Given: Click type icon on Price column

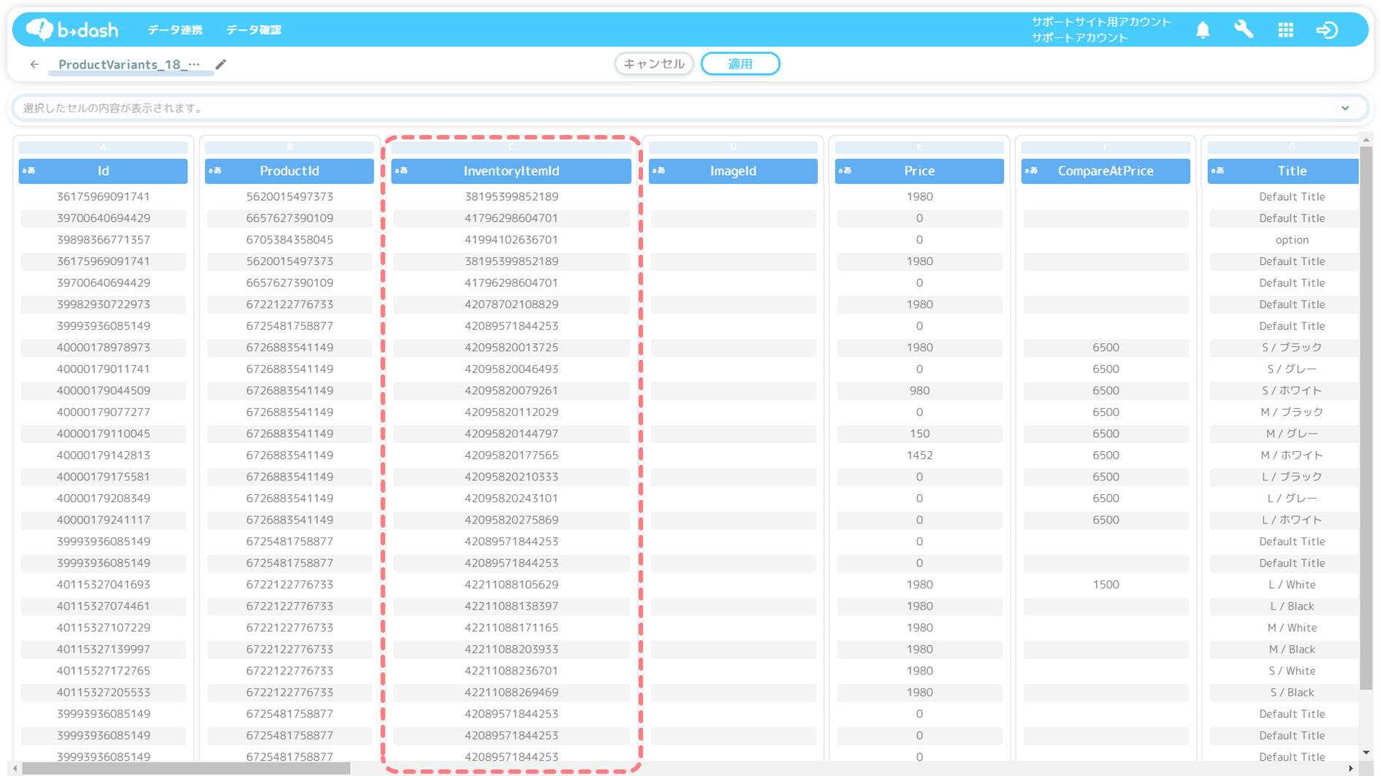Looking at the screenshot, I should (845, 171).
